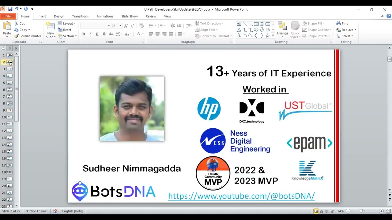
Task: Toggle Align Text Right
Action: click(x=164, y=34)
